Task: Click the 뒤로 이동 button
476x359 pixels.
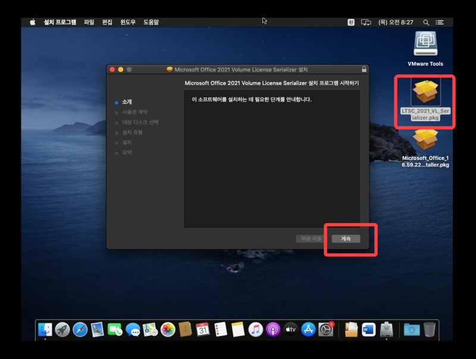Action: 311,238
